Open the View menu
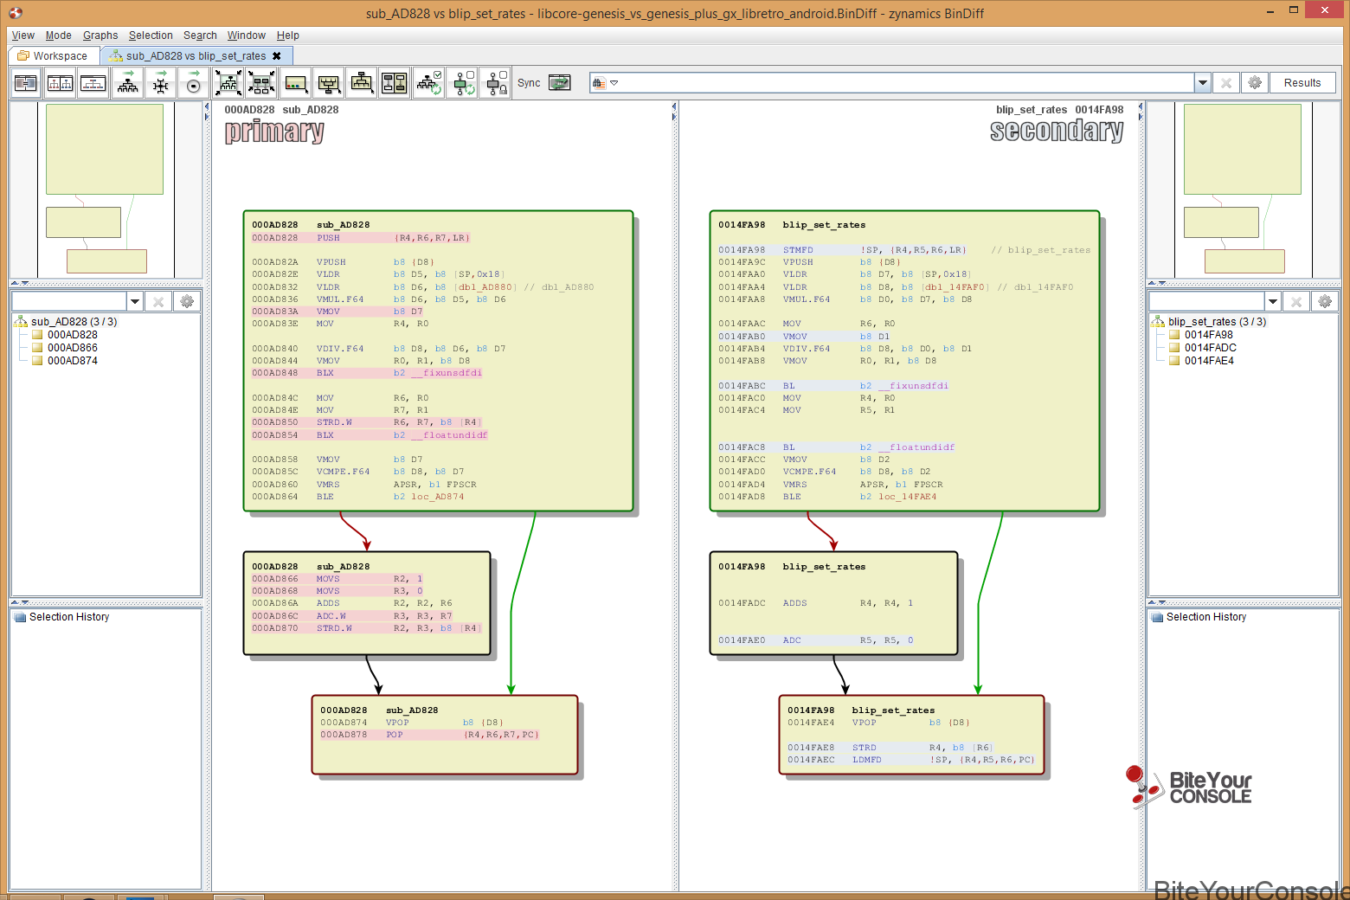 coord(23,35)
